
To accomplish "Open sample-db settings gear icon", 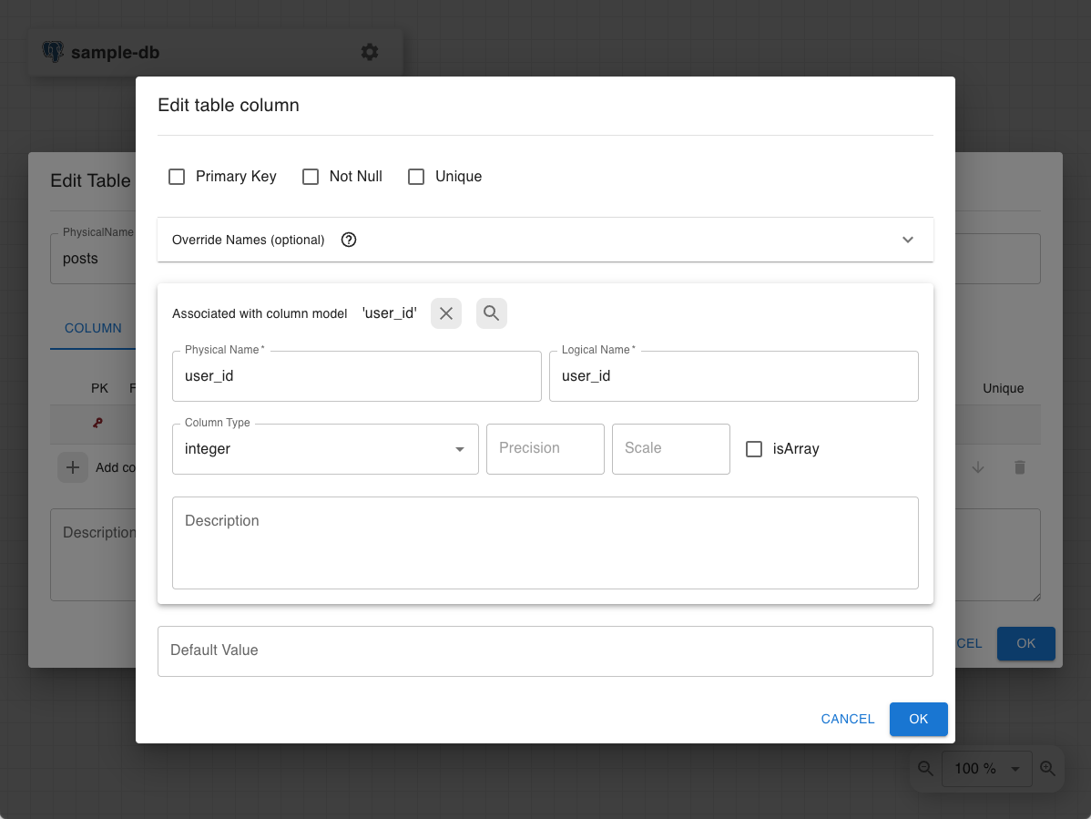I will point(370,52).
